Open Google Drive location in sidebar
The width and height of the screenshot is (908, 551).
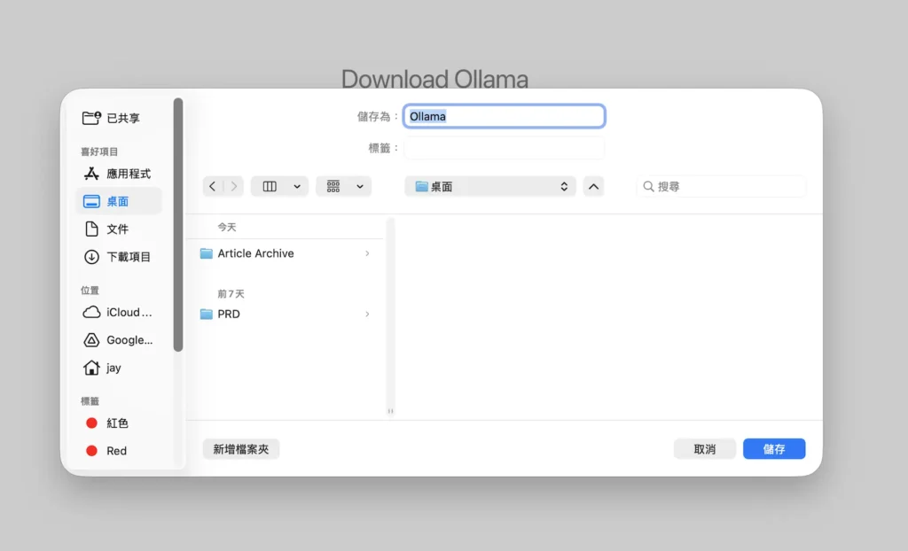(x=118, y=340)
